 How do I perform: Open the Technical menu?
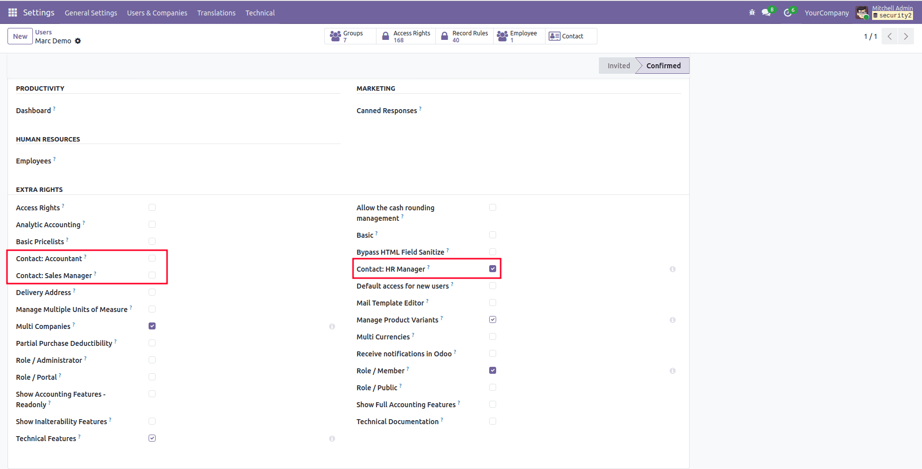[260, 12]
